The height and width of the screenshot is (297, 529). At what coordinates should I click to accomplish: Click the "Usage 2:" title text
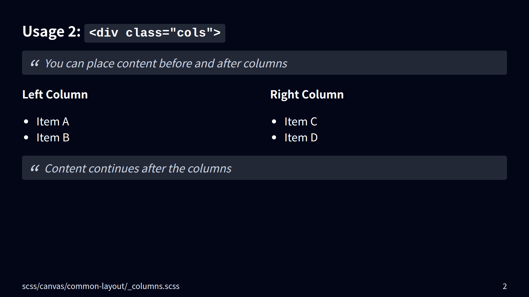52,31
